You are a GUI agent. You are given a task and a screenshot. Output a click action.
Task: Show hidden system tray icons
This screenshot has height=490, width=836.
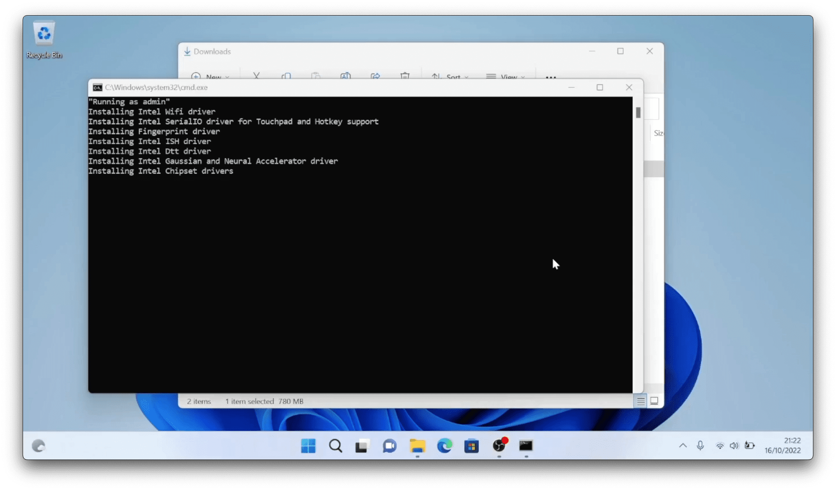[683, 446]
